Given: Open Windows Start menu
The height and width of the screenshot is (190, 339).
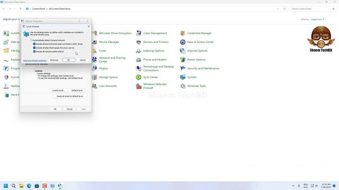Looking at the screenshot, I should click(6, 186).
